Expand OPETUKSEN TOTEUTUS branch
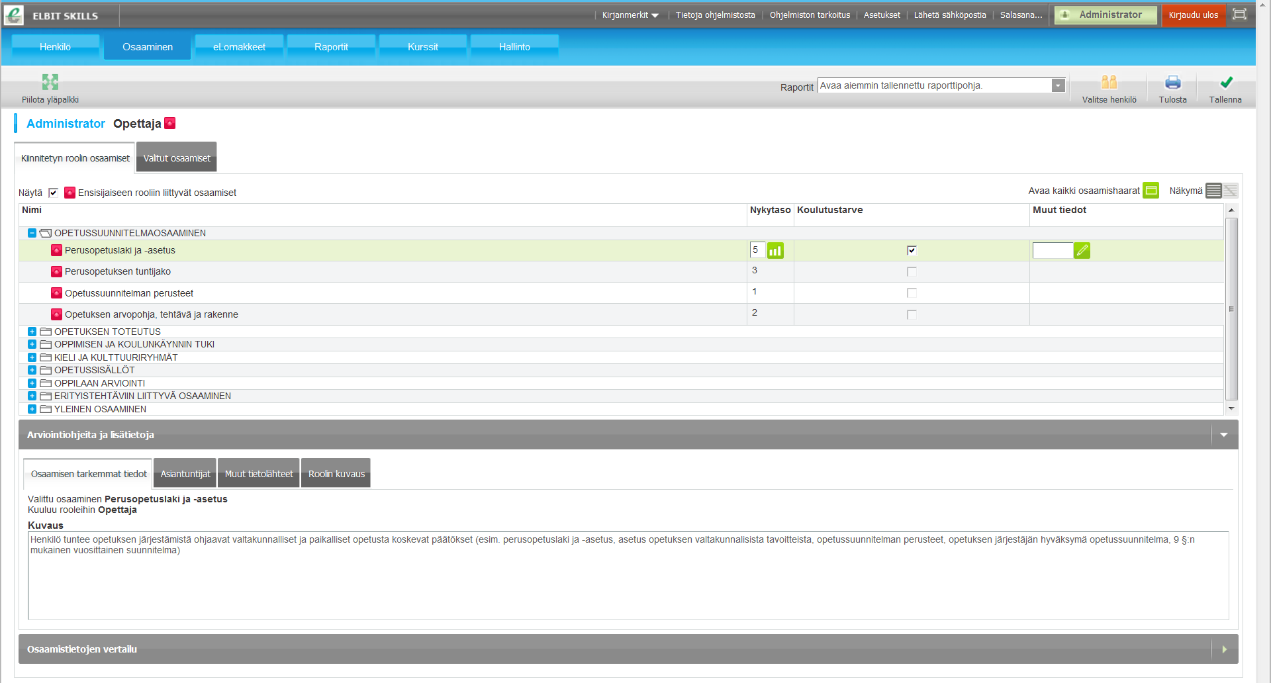The width and height of the screenshot is (1271, 683). point(32,332)
